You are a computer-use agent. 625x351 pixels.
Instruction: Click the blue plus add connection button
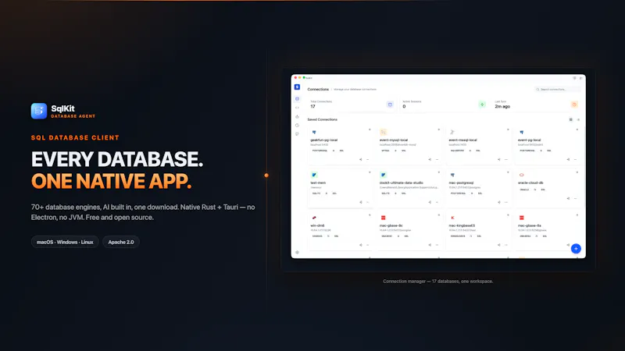[576, 248]
